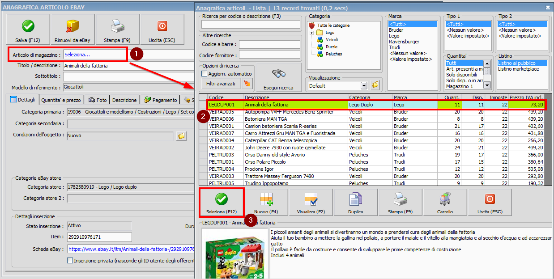The image size is (554, 279).
Task: Open the Seleziona... link for Articolo di magazzino
Action: [x=77, y=55]
